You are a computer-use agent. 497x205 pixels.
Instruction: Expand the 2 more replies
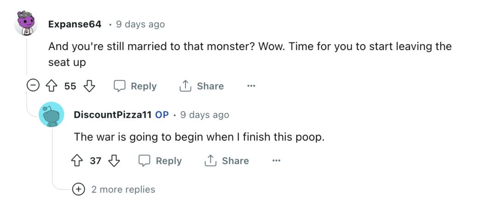tap(79, 189)
